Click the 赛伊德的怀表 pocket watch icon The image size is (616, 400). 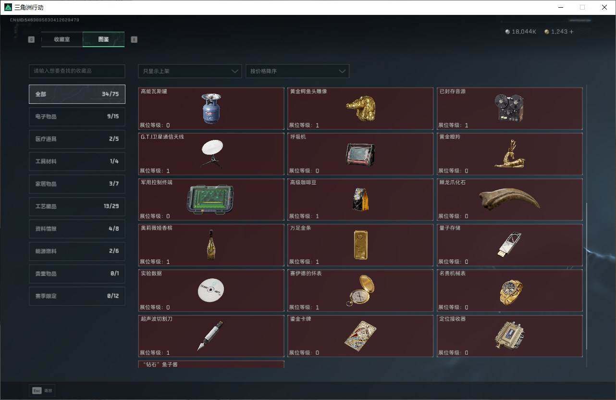[x=360, y=290]
